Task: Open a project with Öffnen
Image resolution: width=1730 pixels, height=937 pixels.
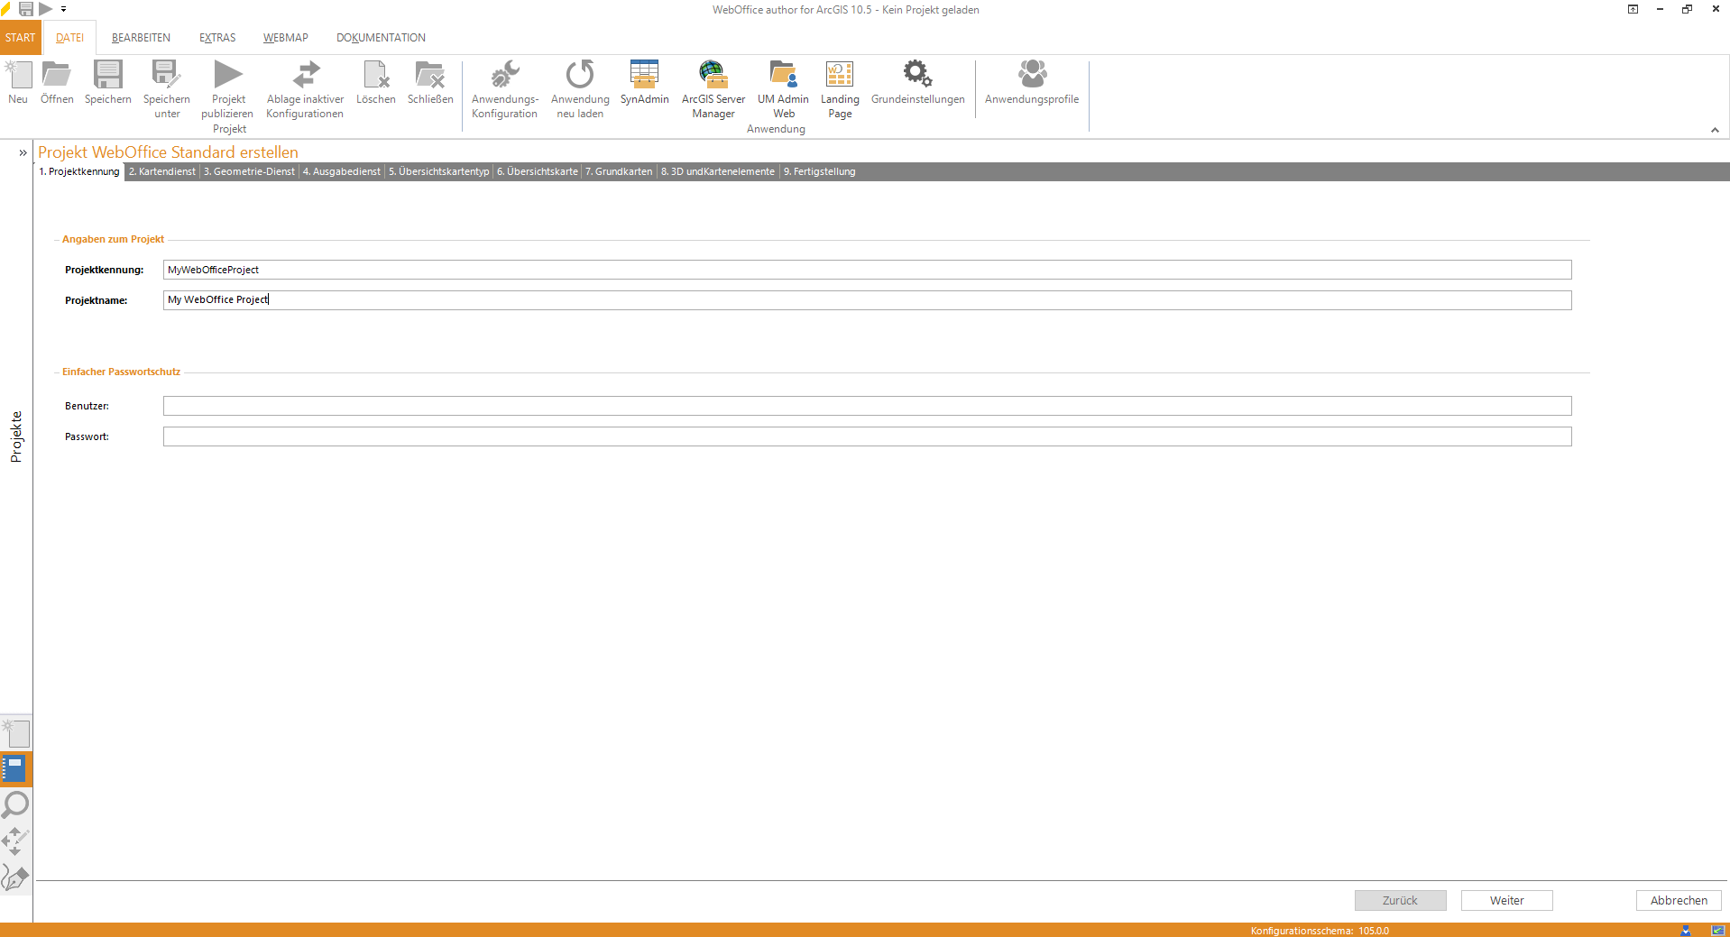Action: pos(57,83)
